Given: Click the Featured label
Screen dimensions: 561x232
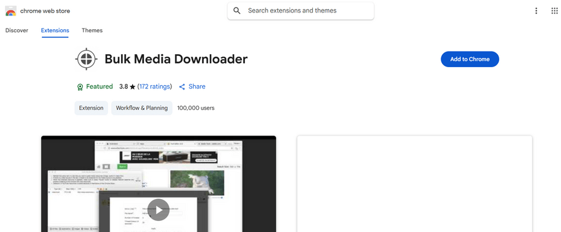Looking at the screenshot, I should coord(100,86).
